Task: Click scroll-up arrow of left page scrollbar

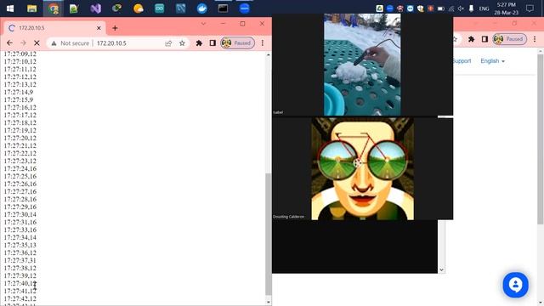Action: pos(269,54)
